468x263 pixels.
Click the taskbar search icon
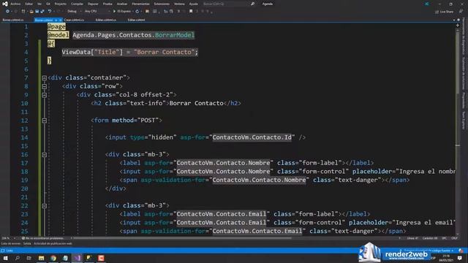pos(18,258)
